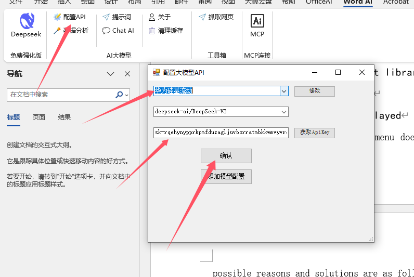Click the API key input field
414x277 pixels.
pyautogui.click(x=221, y=133)
